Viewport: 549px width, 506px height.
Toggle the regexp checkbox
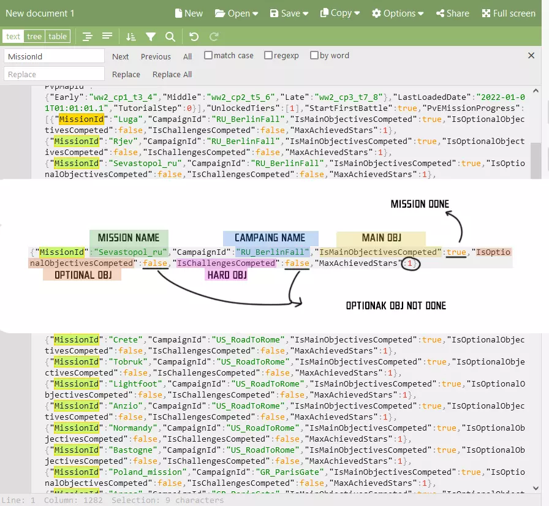point(268,56)
